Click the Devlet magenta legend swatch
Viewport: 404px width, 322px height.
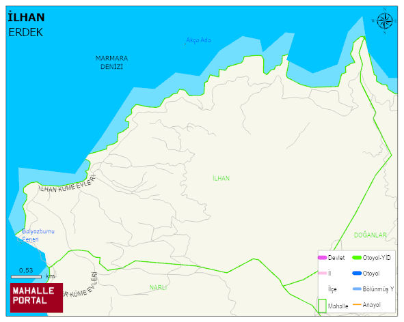pos(322,257)
